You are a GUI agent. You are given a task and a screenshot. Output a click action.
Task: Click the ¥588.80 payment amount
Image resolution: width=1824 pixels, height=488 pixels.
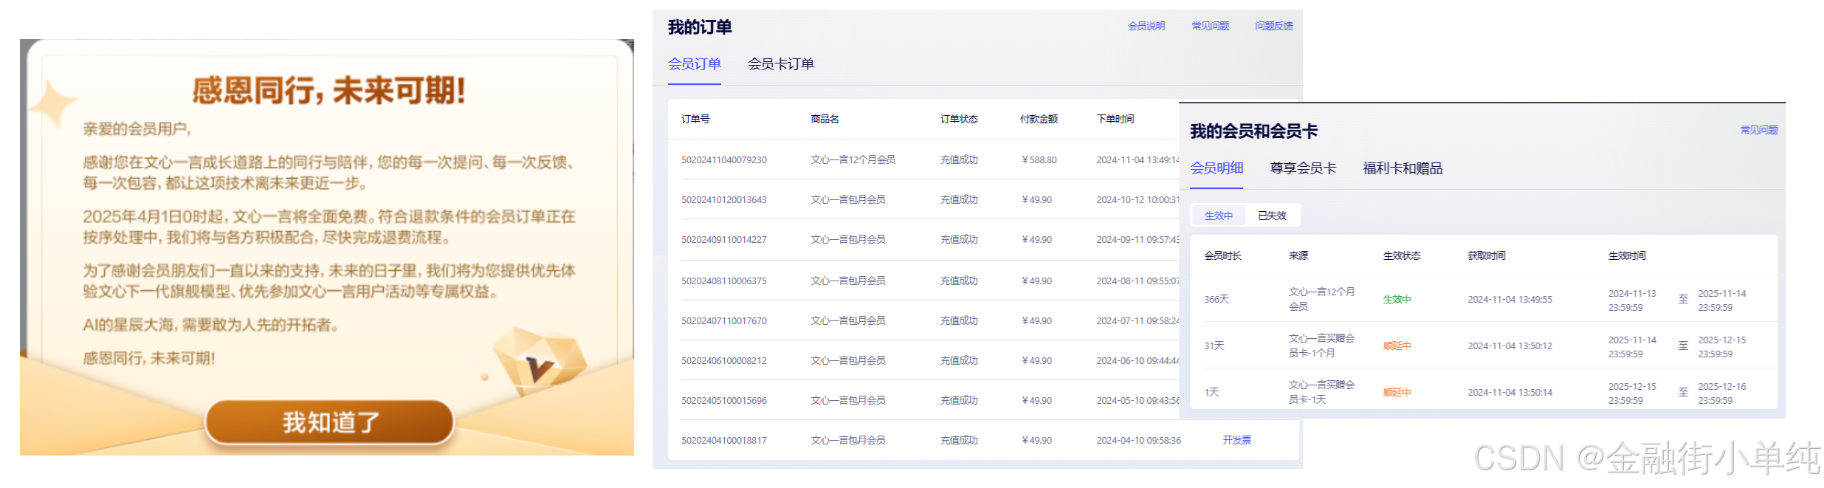(x=1039, y=159)
